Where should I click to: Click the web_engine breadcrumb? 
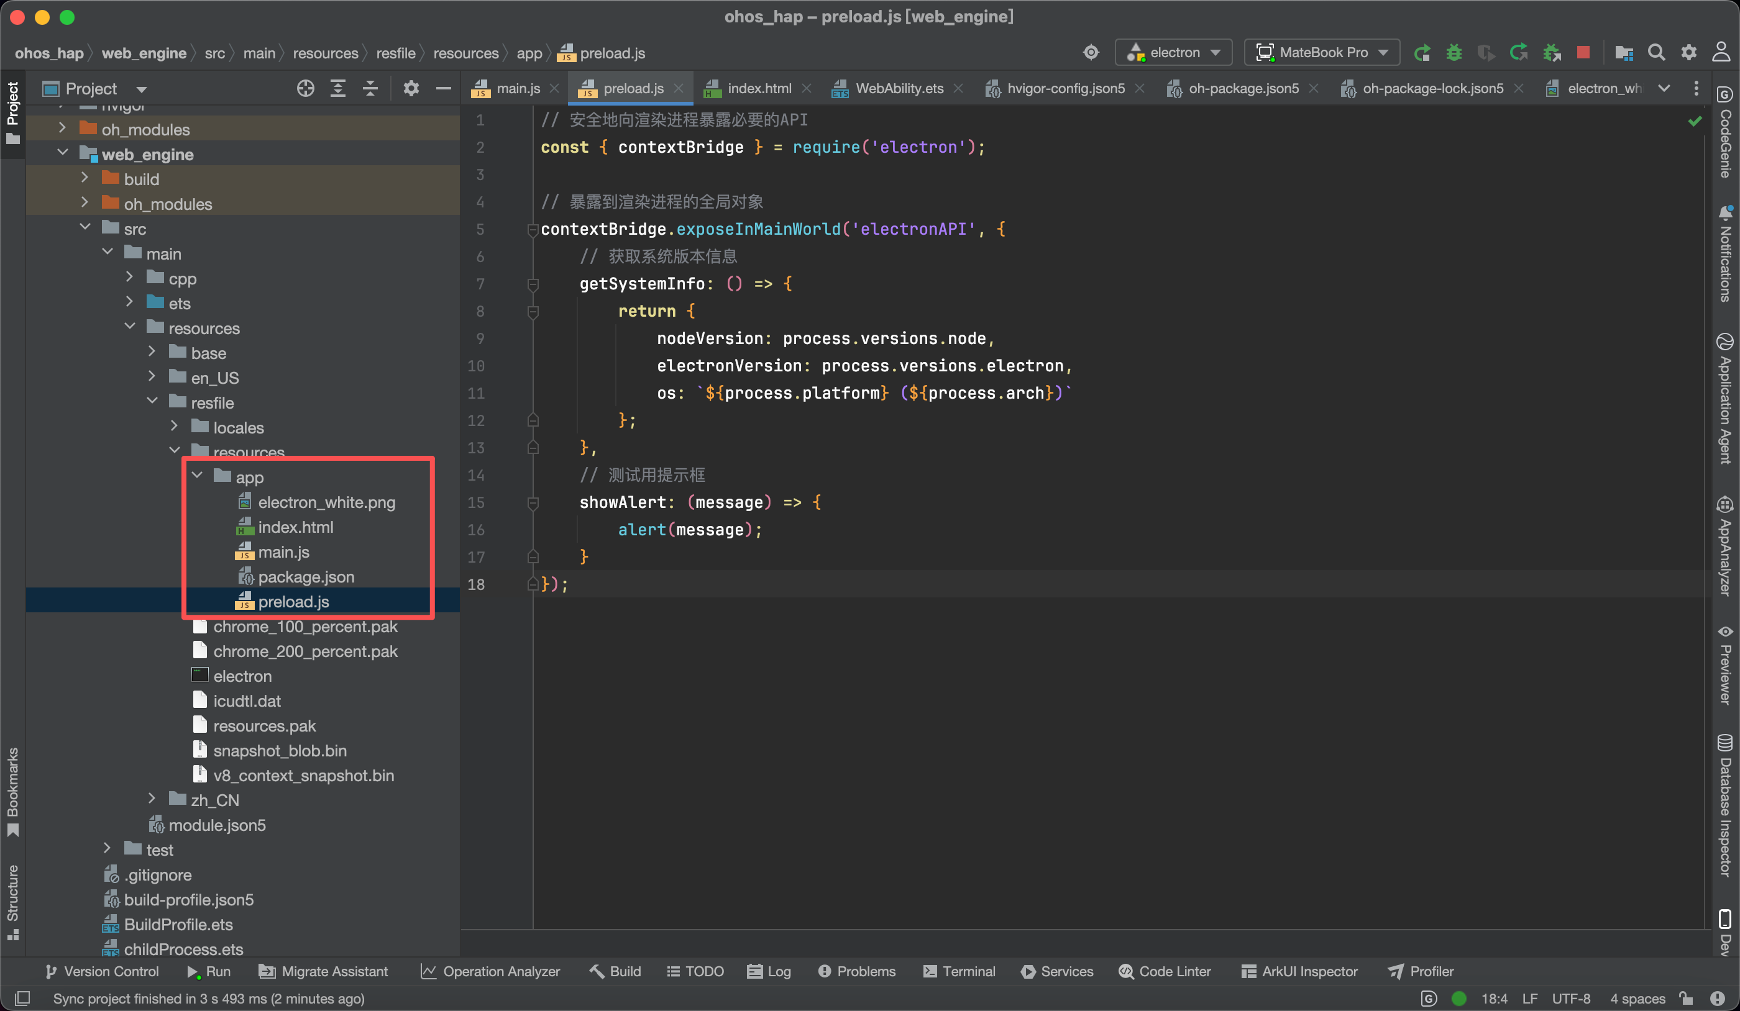(x=144, y=53)
